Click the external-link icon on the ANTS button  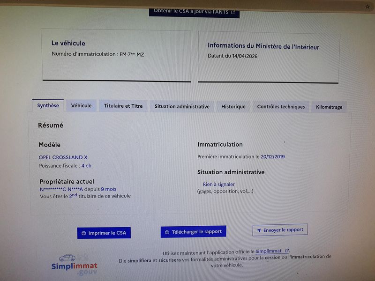pos(233,12)
